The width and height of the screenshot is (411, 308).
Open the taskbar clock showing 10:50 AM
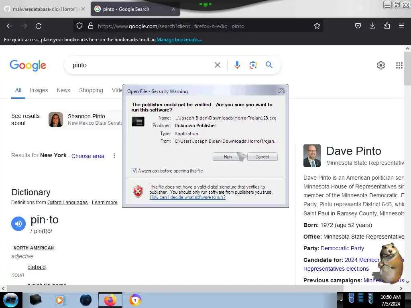tap(390, 300)
